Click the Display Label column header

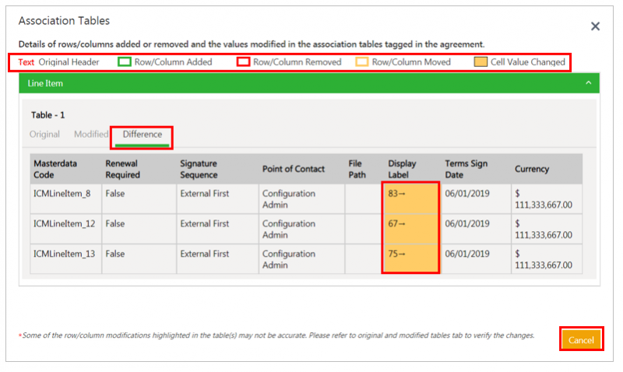click(402, 169)
